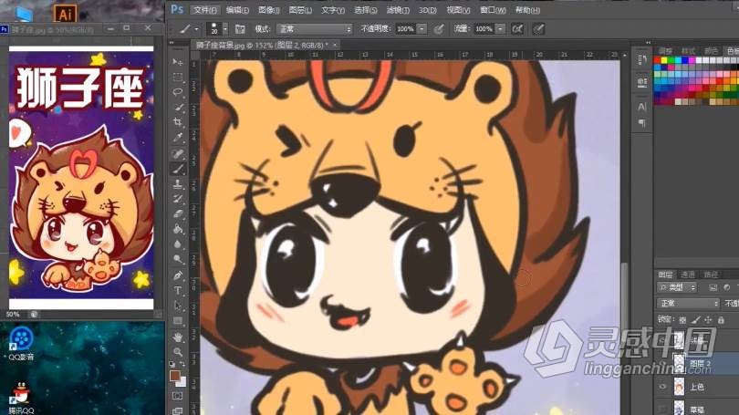Image resolution: width=739 pixels, height=415 pixels.
Task: Select the Eyedropper tool
Action: click(x=178, y=138)
